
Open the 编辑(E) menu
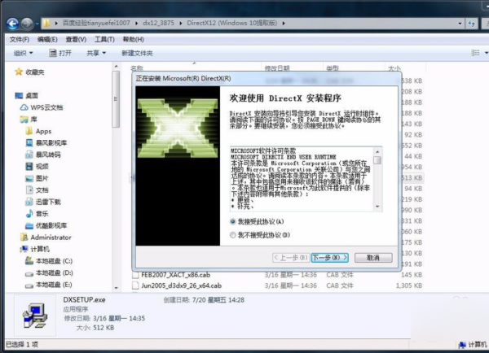click(47, 39)
